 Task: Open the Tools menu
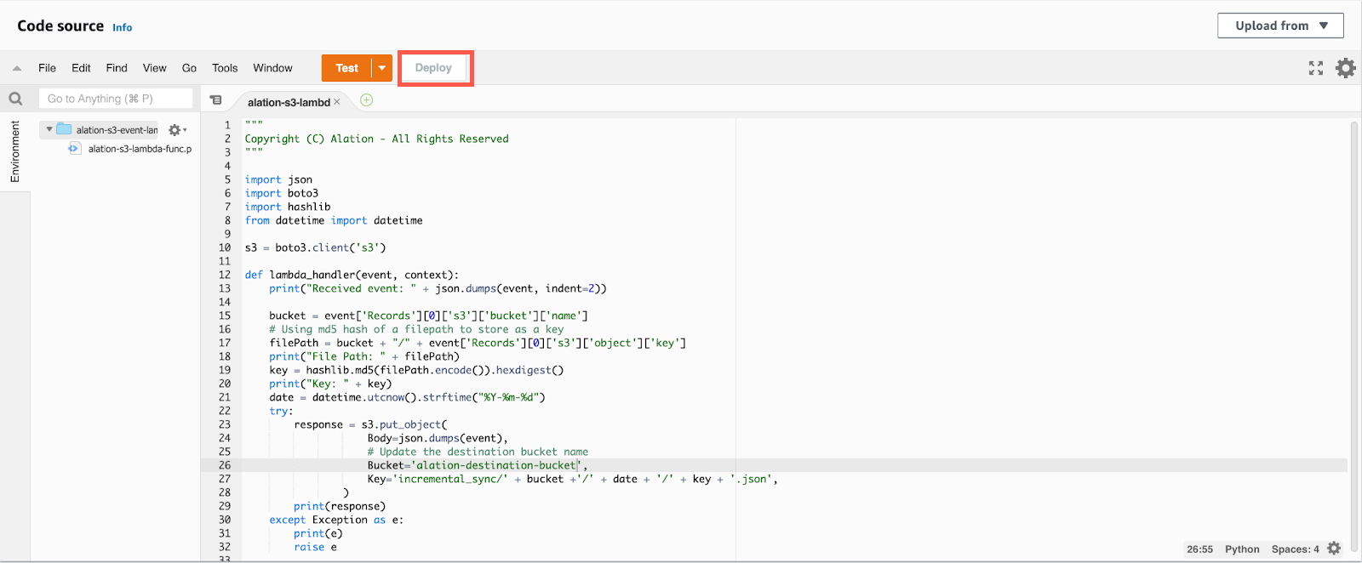pos(225,68)
